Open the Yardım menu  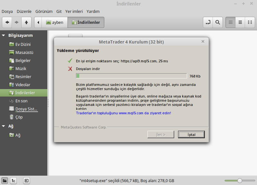[x=93, y=12]
